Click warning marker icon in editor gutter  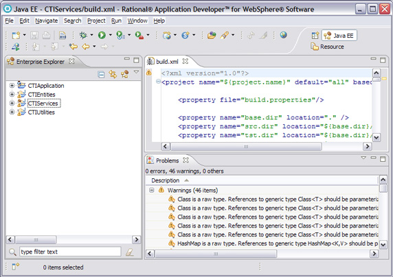(x=149, y=73)
